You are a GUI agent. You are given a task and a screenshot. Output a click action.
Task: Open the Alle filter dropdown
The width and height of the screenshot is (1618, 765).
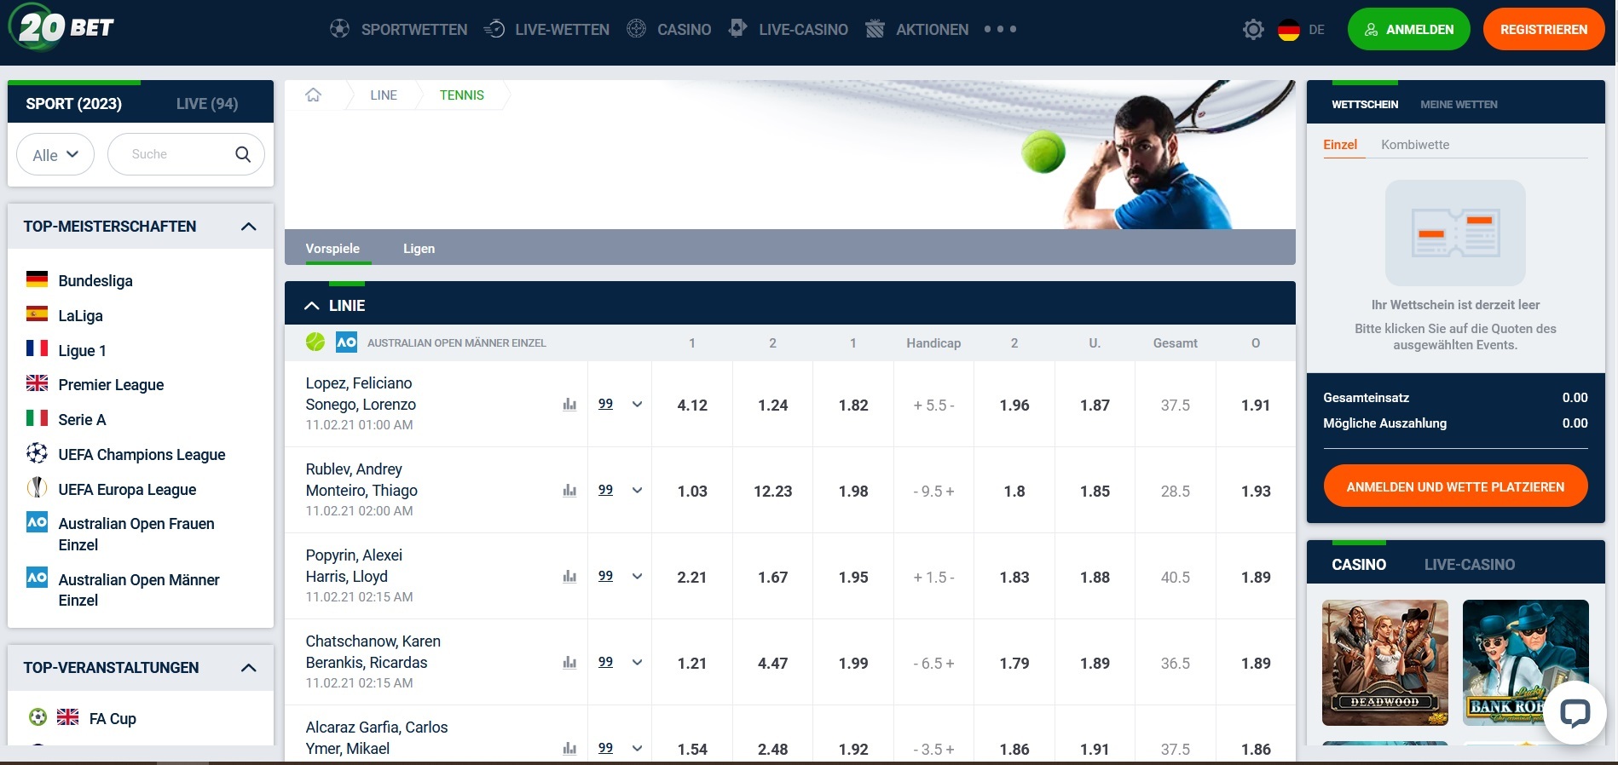[x=55, y=155]
